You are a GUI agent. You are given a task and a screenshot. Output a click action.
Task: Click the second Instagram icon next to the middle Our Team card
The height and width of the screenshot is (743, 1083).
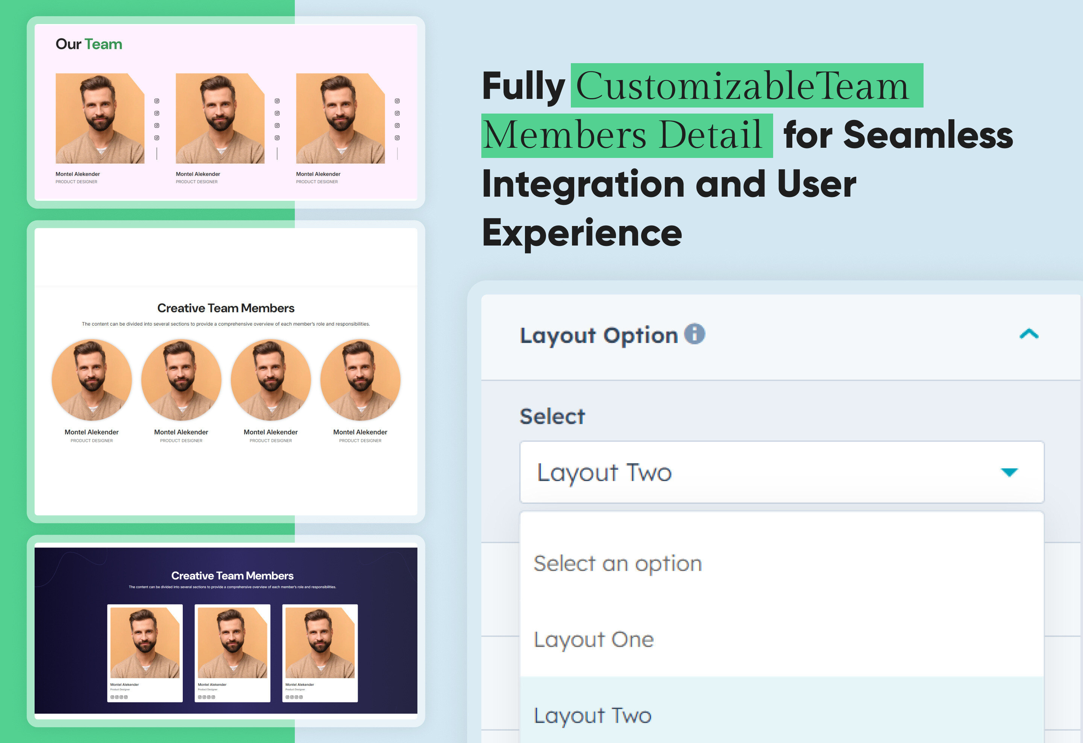pos(277,113)
